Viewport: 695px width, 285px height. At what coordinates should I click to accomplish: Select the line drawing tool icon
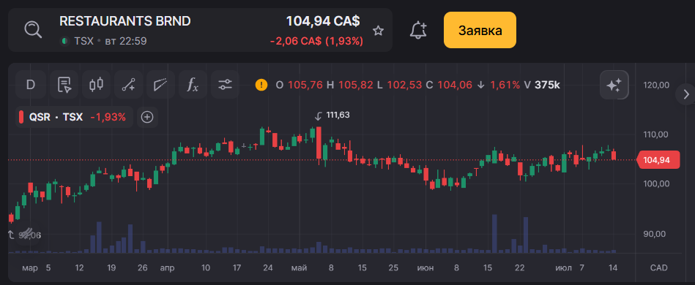tap(129, 85)
